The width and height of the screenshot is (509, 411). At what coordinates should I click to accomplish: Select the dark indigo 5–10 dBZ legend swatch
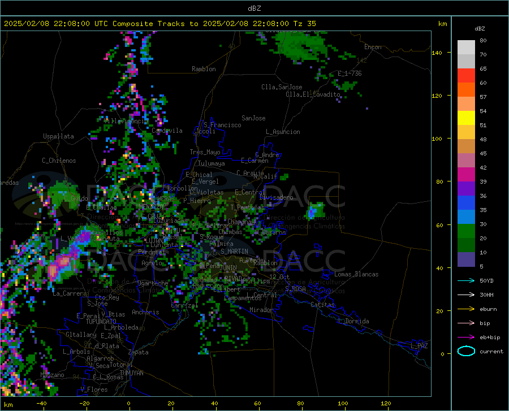[x=466, y=259]
